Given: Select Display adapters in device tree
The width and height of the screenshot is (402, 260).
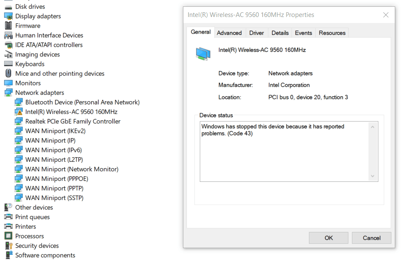Looking at the screenshot, I should pyautogui.click(x=38, y=16).
